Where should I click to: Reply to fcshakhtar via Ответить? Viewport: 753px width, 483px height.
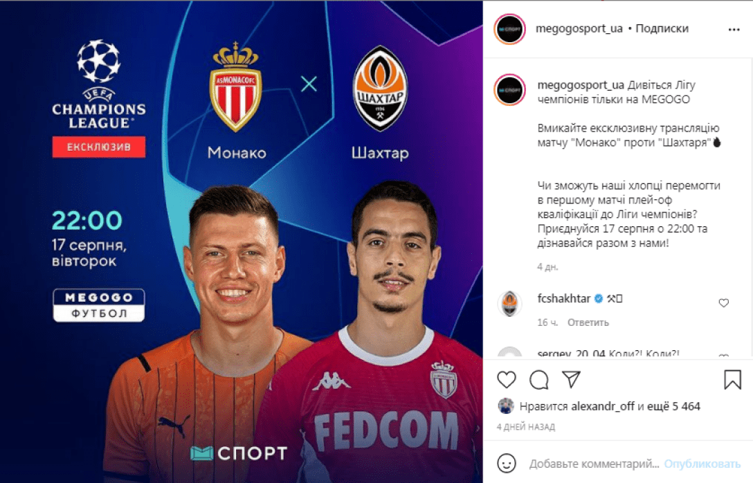588,322
